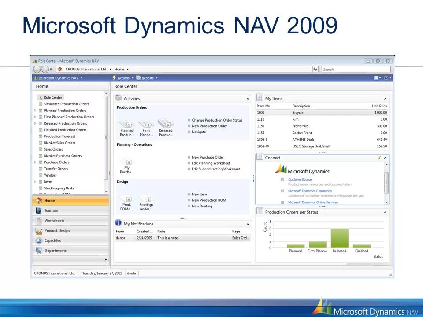Collapse the Connect part
Viewport: 423px width, 317px height.
[385, 158]
